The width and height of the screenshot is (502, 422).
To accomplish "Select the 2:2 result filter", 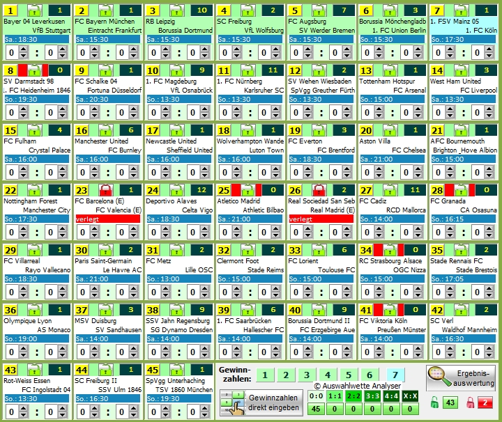I will (353, 396).
